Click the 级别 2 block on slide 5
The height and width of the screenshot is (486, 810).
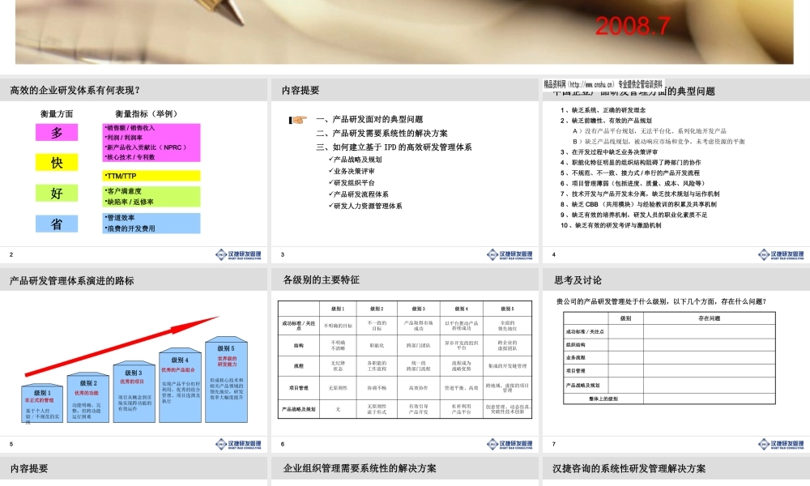88,397
